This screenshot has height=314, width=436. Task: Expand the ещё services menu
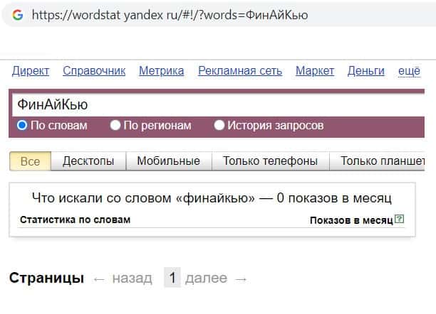(409, 70)
